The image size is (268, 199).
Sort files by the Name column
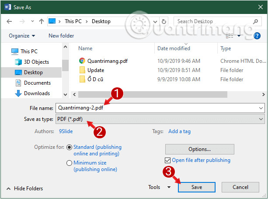(85, 48)
